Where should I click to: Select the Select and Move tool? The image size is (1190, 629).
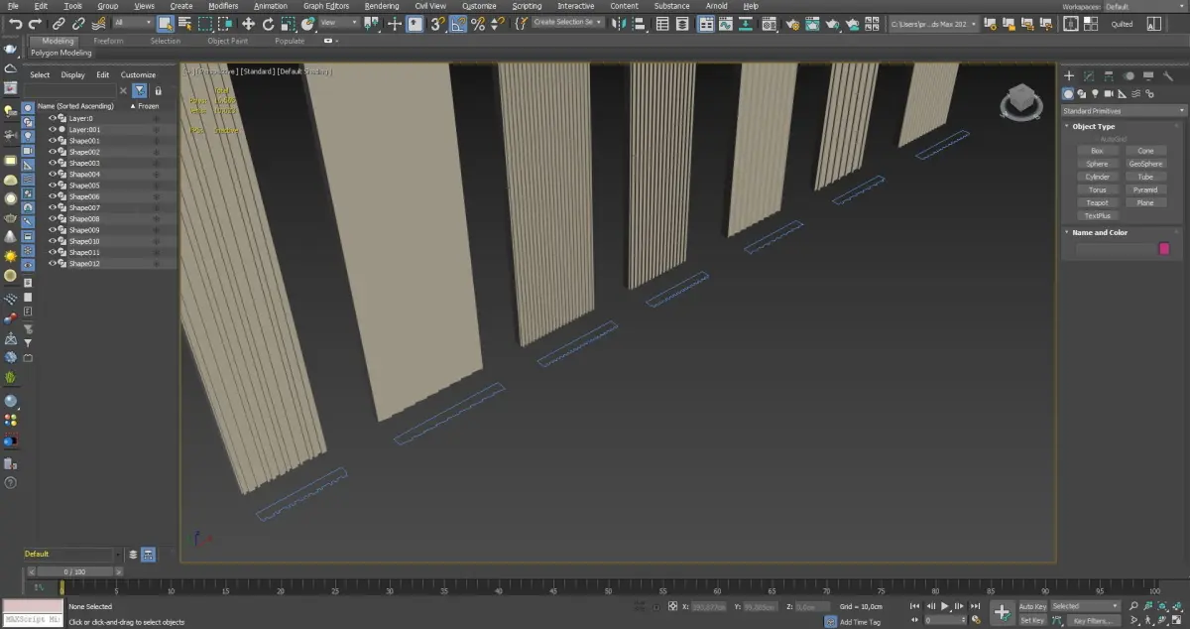click(248, 22)
